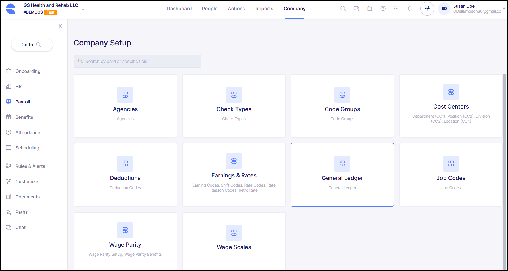This screenshot has height=271, width=508.
Task: Open the Earnings & Rates card
Action: [x=234, y=175]
